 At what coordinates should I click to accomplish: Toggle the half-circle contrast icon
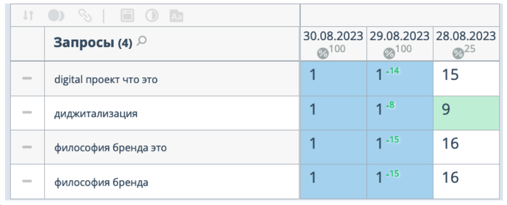point(152,16)
